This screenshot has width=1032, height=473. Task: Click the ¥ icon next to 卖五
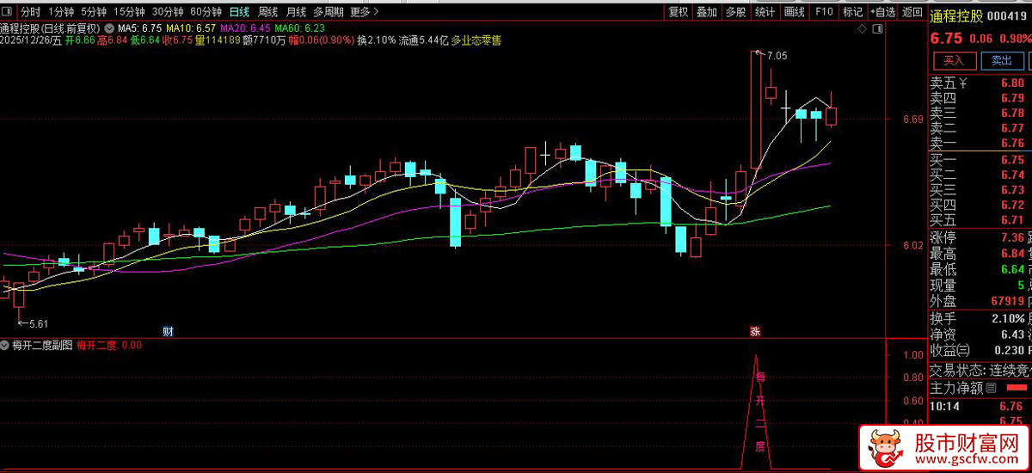[963, 83]
